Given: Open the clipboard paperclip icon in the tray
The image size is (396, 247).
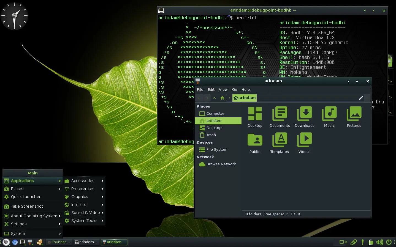Looking at the screenshot, I should click(354, 242).
